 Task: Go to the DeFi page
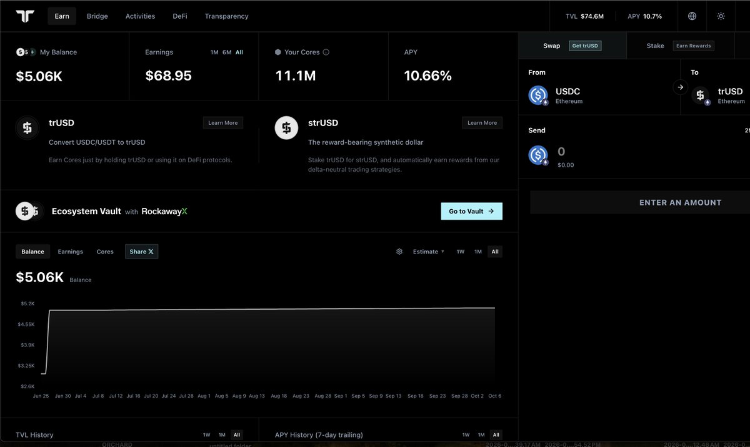tap(180, 16)
